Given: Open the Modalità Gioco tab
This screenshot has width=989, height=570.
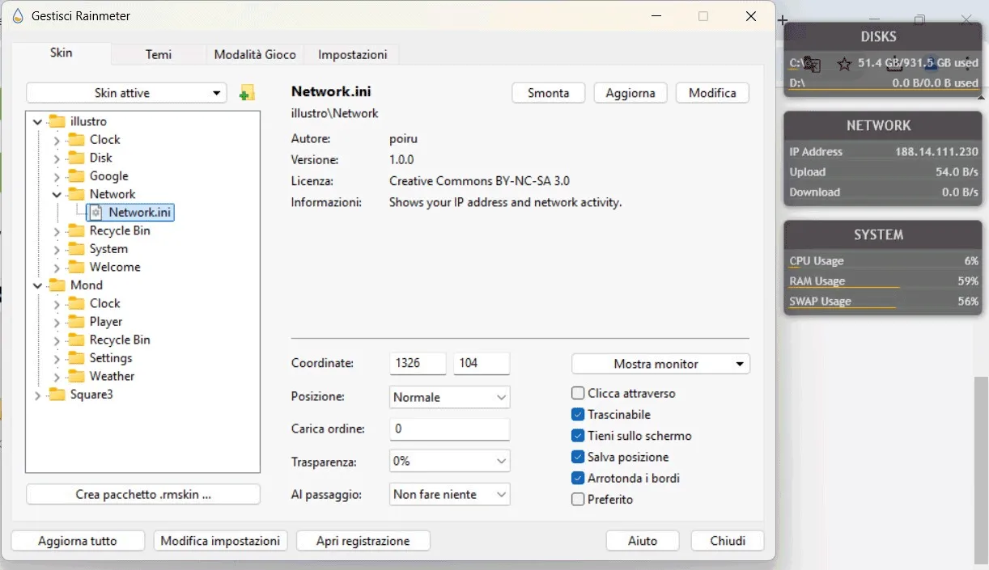Looking at the screenshot, I should click(255, 54).
